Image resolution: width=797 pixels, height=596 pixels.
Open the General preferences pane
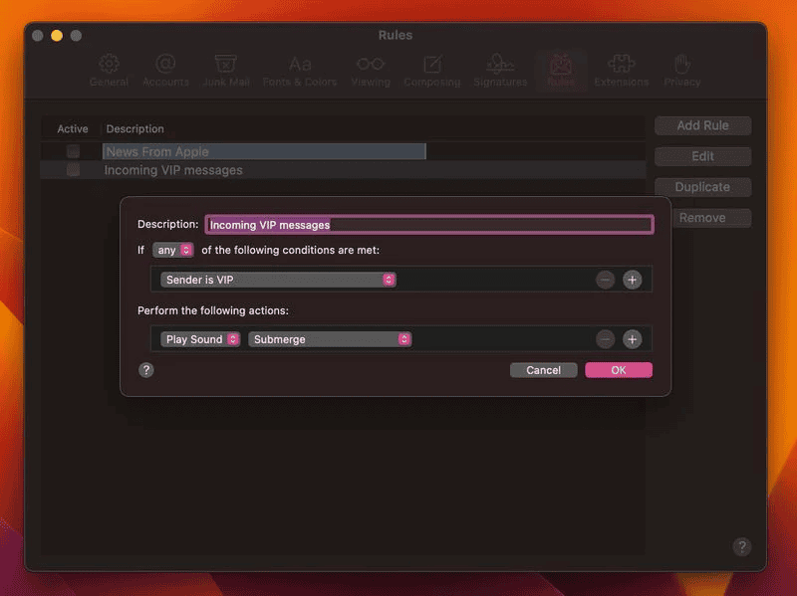click(x=109, y=70)
